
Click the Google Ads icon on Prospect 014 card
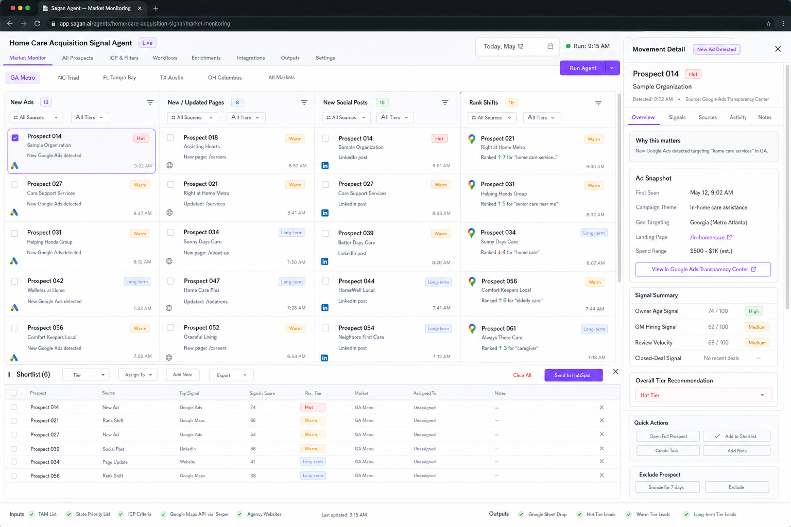point(14,166)
